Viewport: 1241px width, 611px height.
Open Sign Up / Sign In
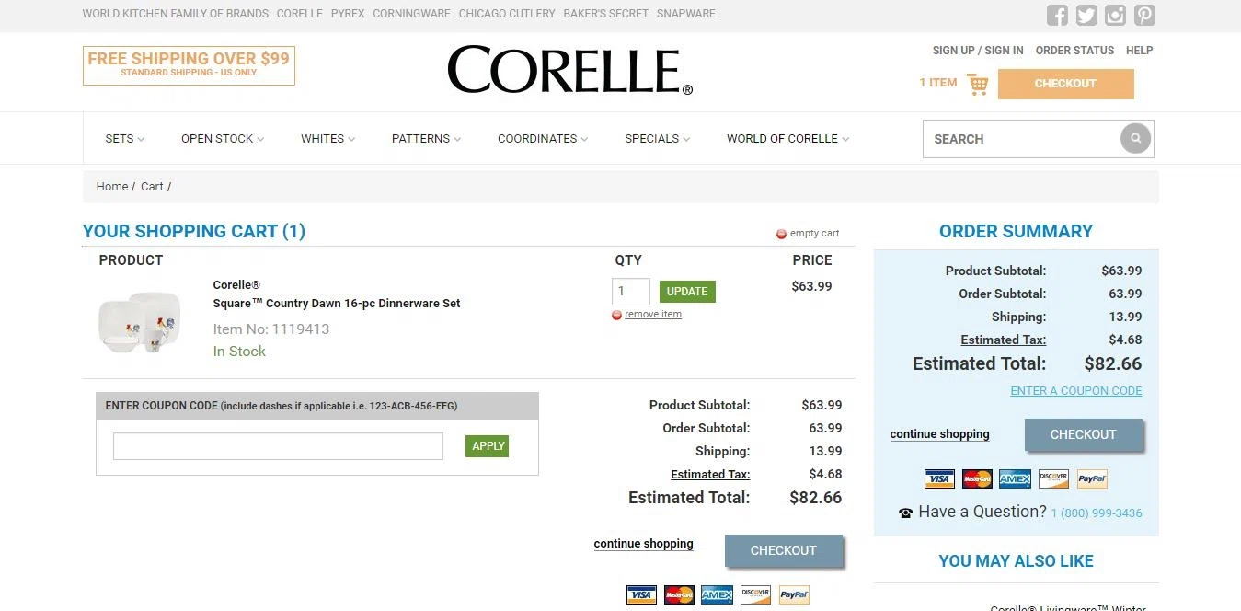(x=978, y=51)
